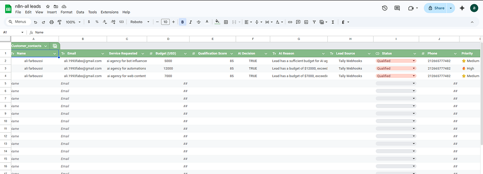Open the vertical align dropdown

(258, 22)
